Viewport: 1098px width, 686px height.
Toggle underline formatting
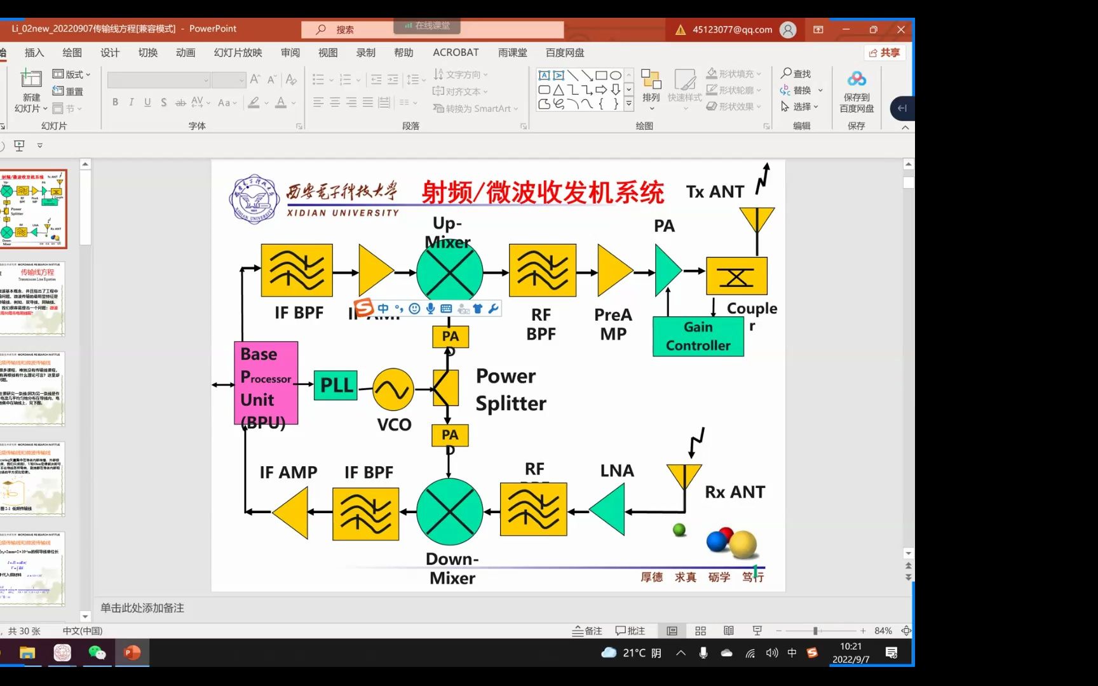[x=147, y=102]
